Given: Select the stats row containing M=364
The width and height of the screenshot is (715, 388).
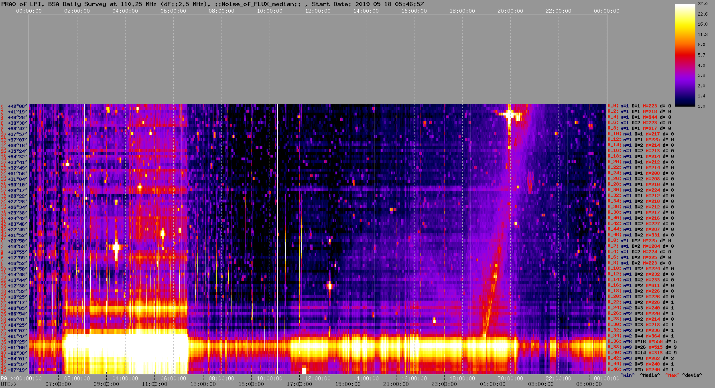Looking at the screenshot, I should [x=641, y=336].
